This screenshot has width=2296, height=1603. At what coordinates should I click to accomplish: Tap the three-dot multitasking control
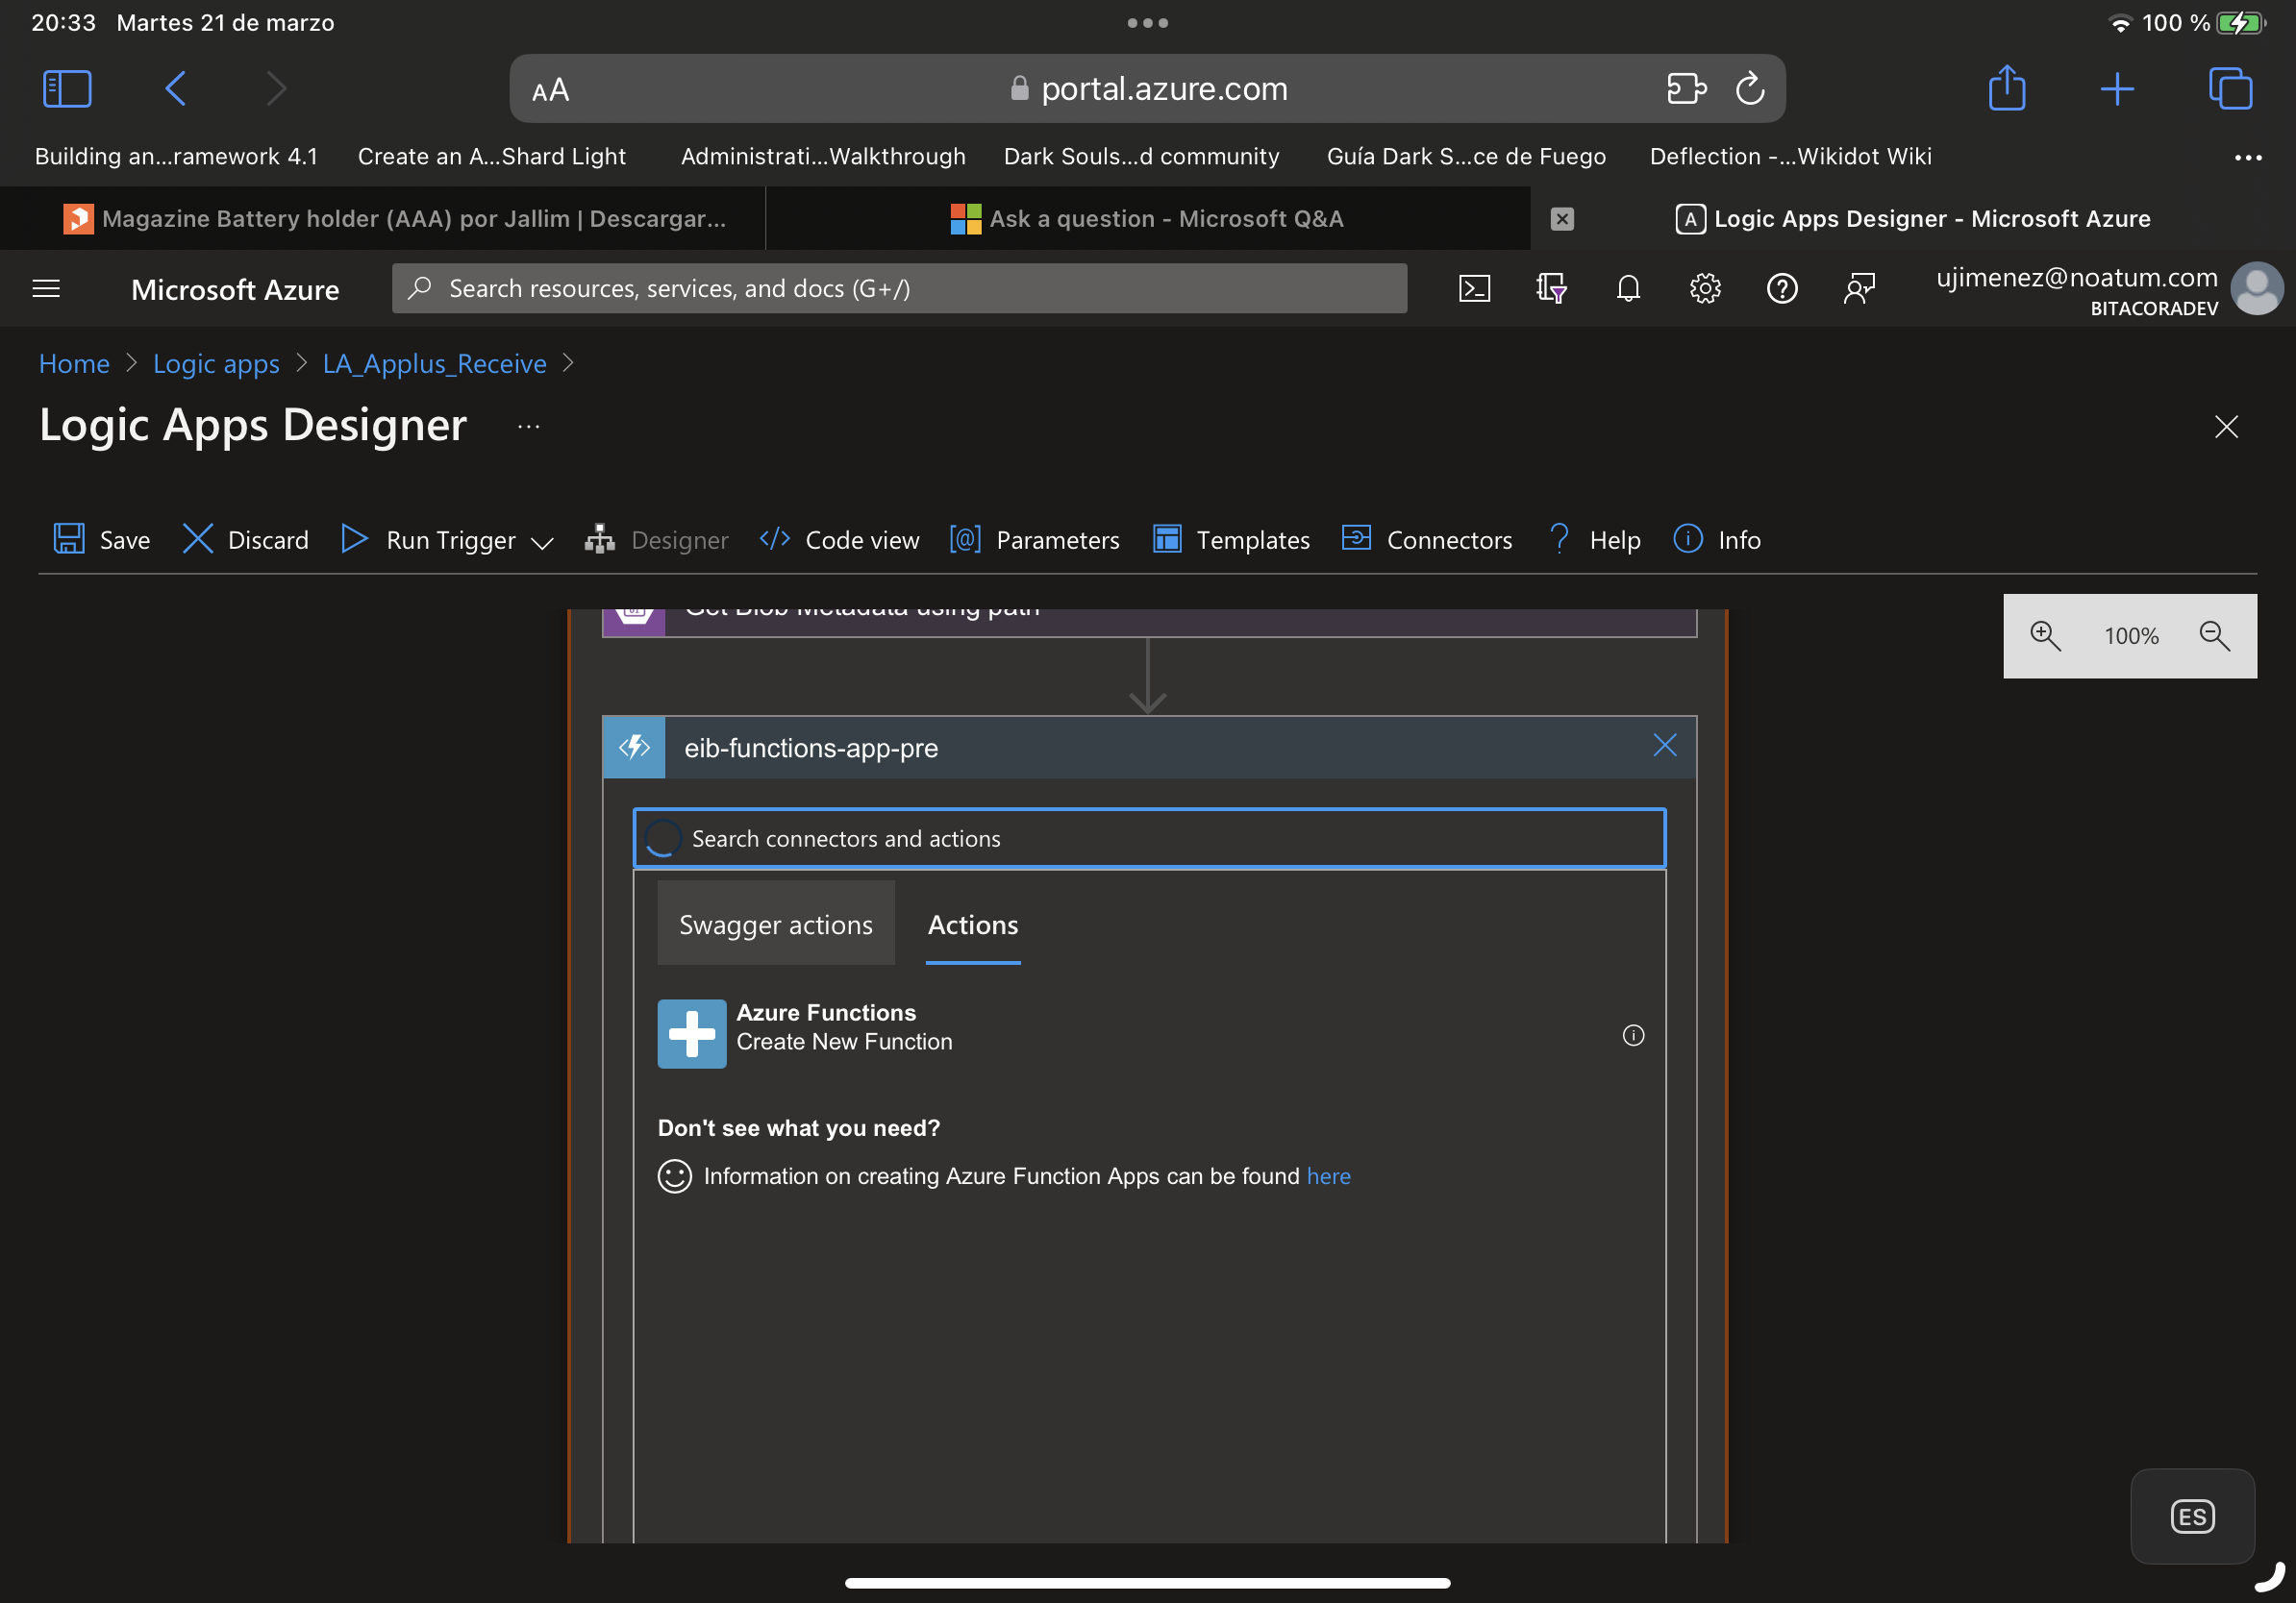tap(1147, 23)
